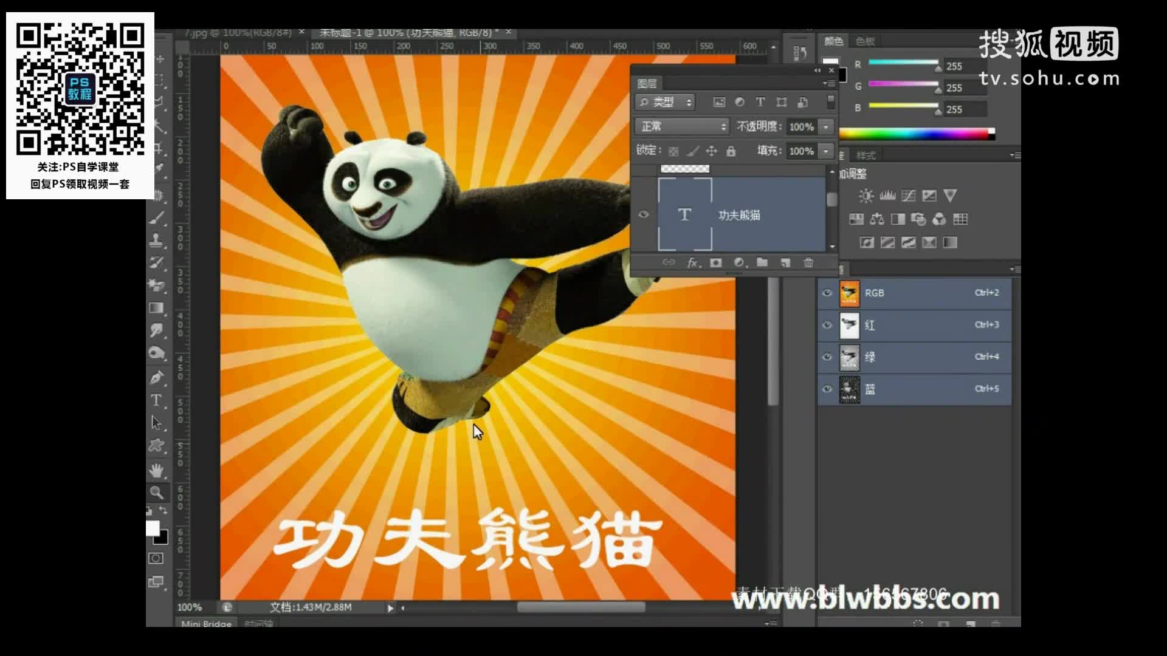Select the History Brush tool
1167x656 pixels.
(157, 262)
